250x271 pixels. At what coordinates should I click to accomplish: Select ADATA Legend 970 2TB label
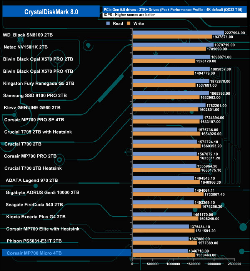[32, 181]
